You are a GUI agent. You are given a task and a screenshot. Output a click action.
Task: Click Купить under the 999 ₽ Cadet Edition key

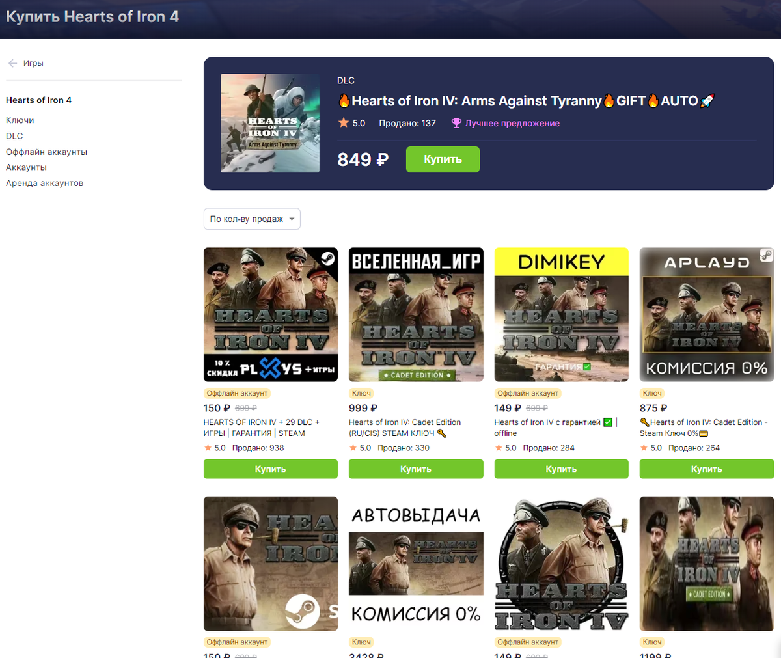[x=416, y=469]
